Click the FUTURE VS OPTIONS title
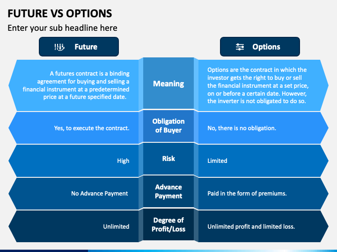 [x=60, y=14]
